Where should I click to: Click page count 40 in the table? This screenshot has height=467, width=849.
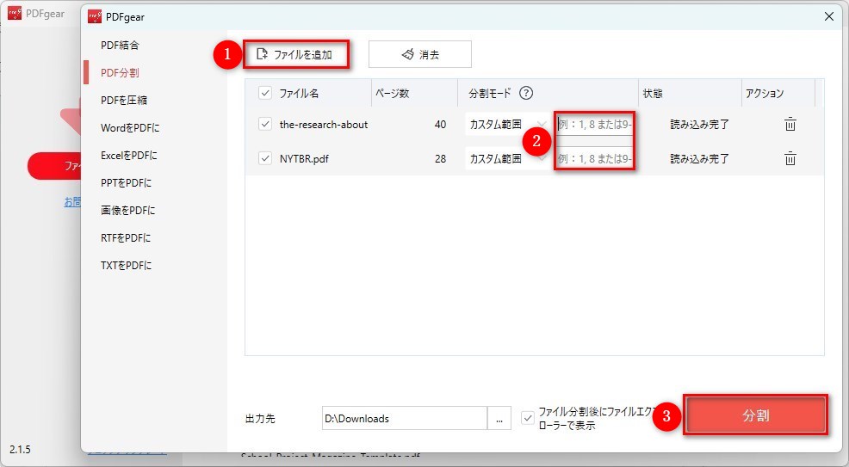click(440, 125)
